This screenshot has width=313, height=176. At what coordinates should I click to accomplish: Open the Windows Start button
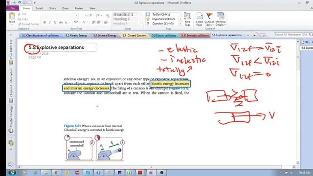(x=12, y=173)
